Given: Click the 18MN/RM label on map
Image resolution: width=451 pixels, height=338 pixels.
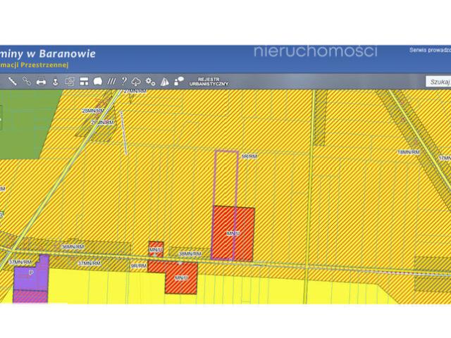Looking at the screenshot, I should (x=409, y=152).
